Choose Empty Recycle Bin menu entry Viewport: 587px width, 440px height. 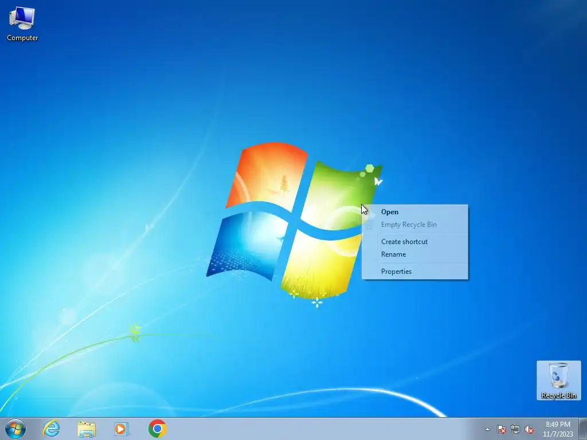click(x=415, y=225)
